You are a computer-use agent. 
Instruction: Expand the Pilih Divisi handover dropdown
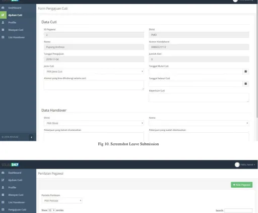94,123
